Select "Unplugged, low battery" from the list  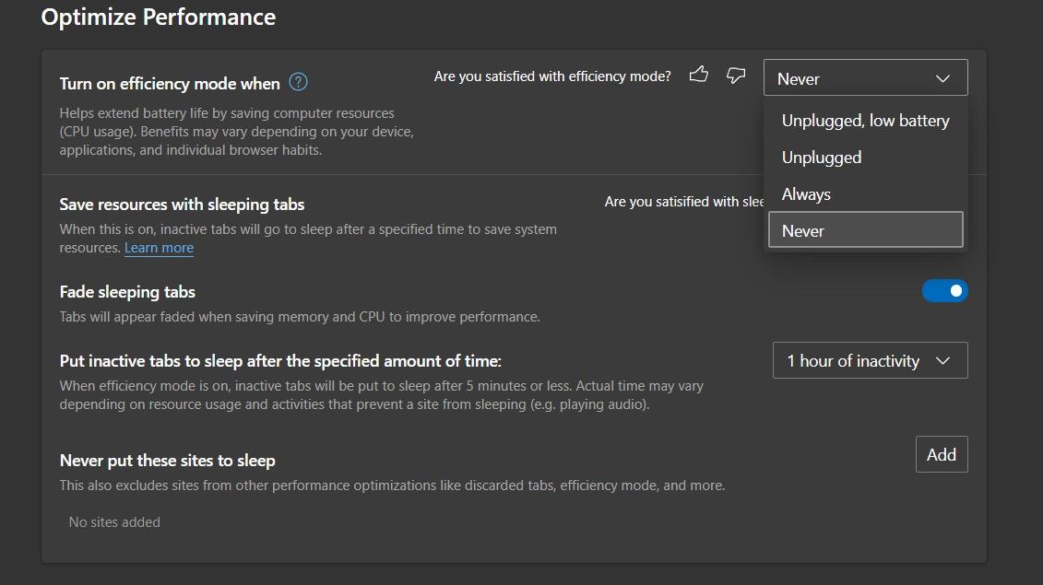tap(864, 121)
